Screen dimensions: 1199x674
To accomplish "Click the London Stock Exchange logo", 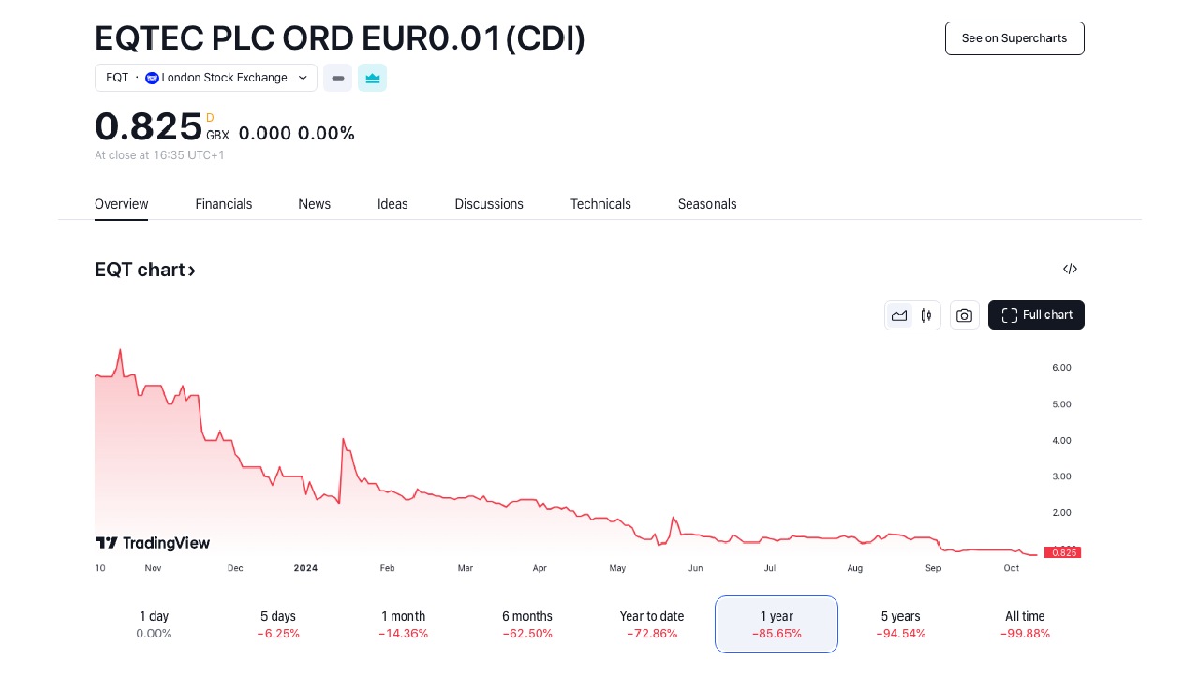I will click(152, 78).
